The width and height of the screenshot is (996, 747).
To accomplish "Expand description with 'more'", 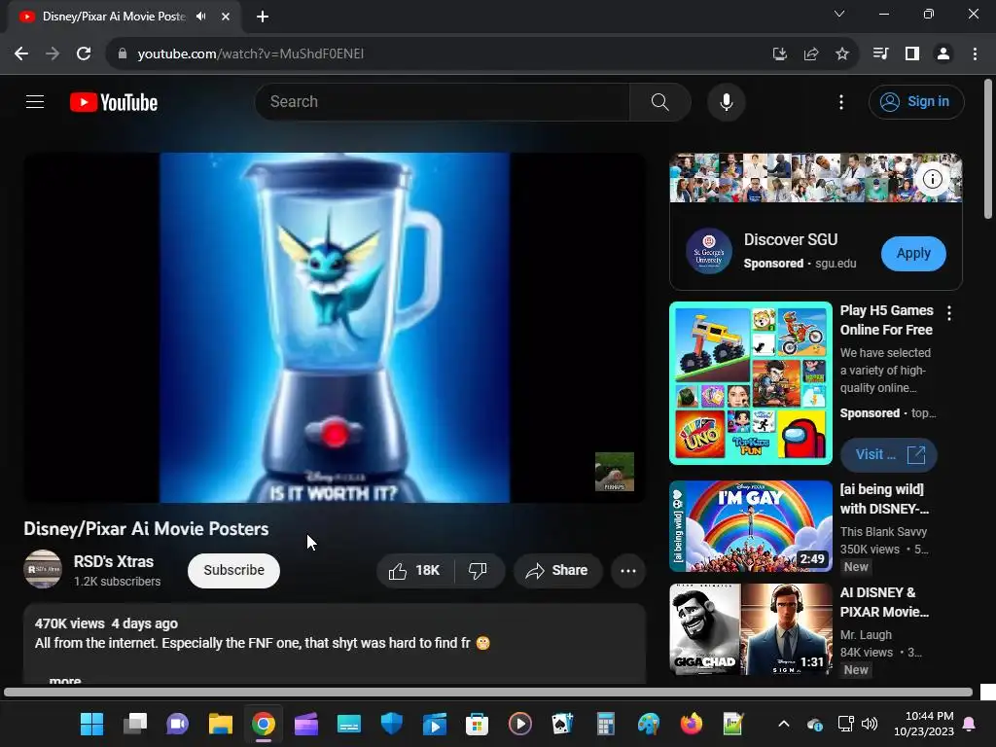I will [65, 680].
